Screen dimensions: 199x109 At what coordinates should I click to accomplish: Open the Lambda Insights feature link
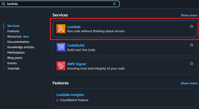[x=70, y=95]
